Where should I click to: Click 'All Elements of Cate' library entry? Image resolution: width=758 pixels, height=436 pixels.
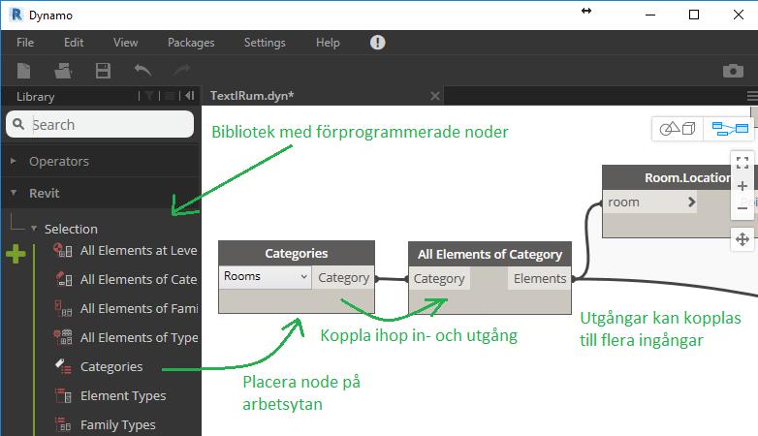pyautogui.click(x=139, y=279)
